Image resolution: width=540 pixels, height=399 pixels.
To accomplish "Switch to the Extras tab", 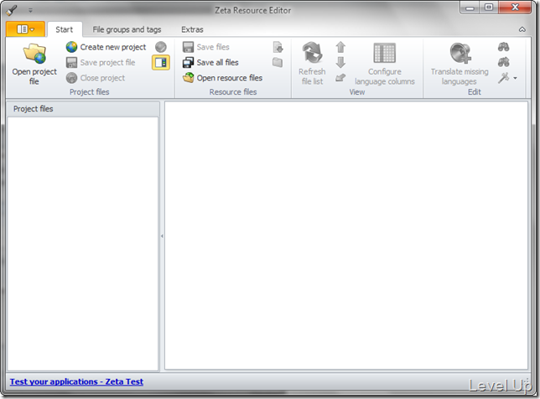I will (x=192, y=29).
